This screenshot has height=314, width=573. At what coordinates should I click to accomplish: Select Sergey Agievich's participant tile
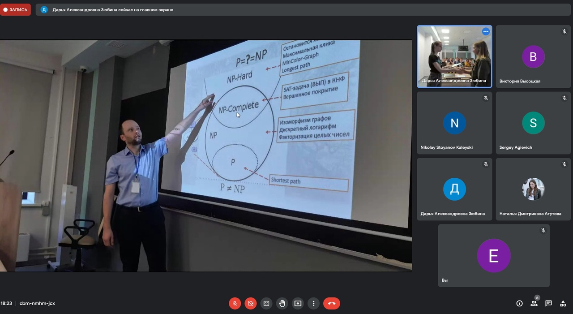click(x=533, y=123)
